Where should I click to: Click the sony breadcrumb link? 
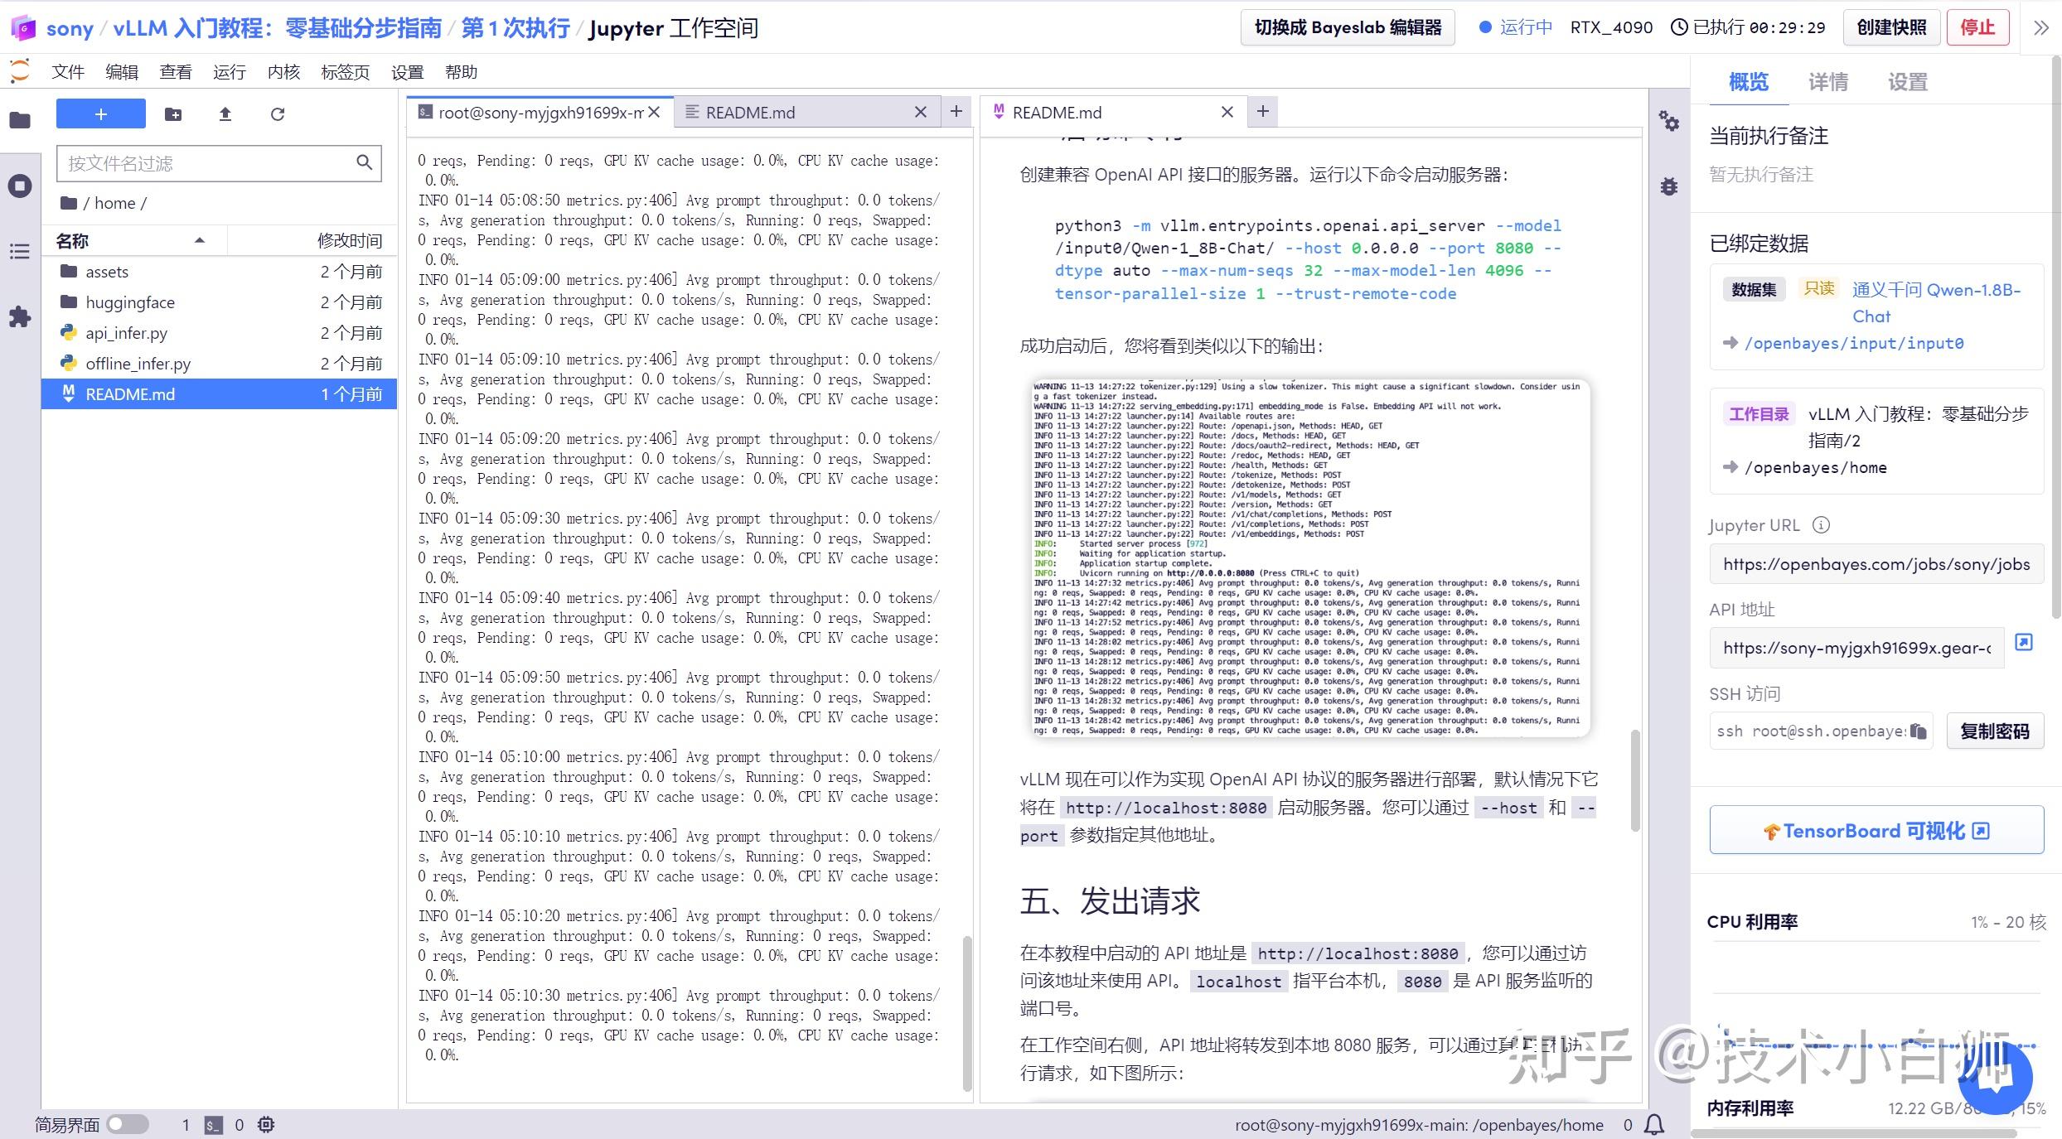click(70, 28)
